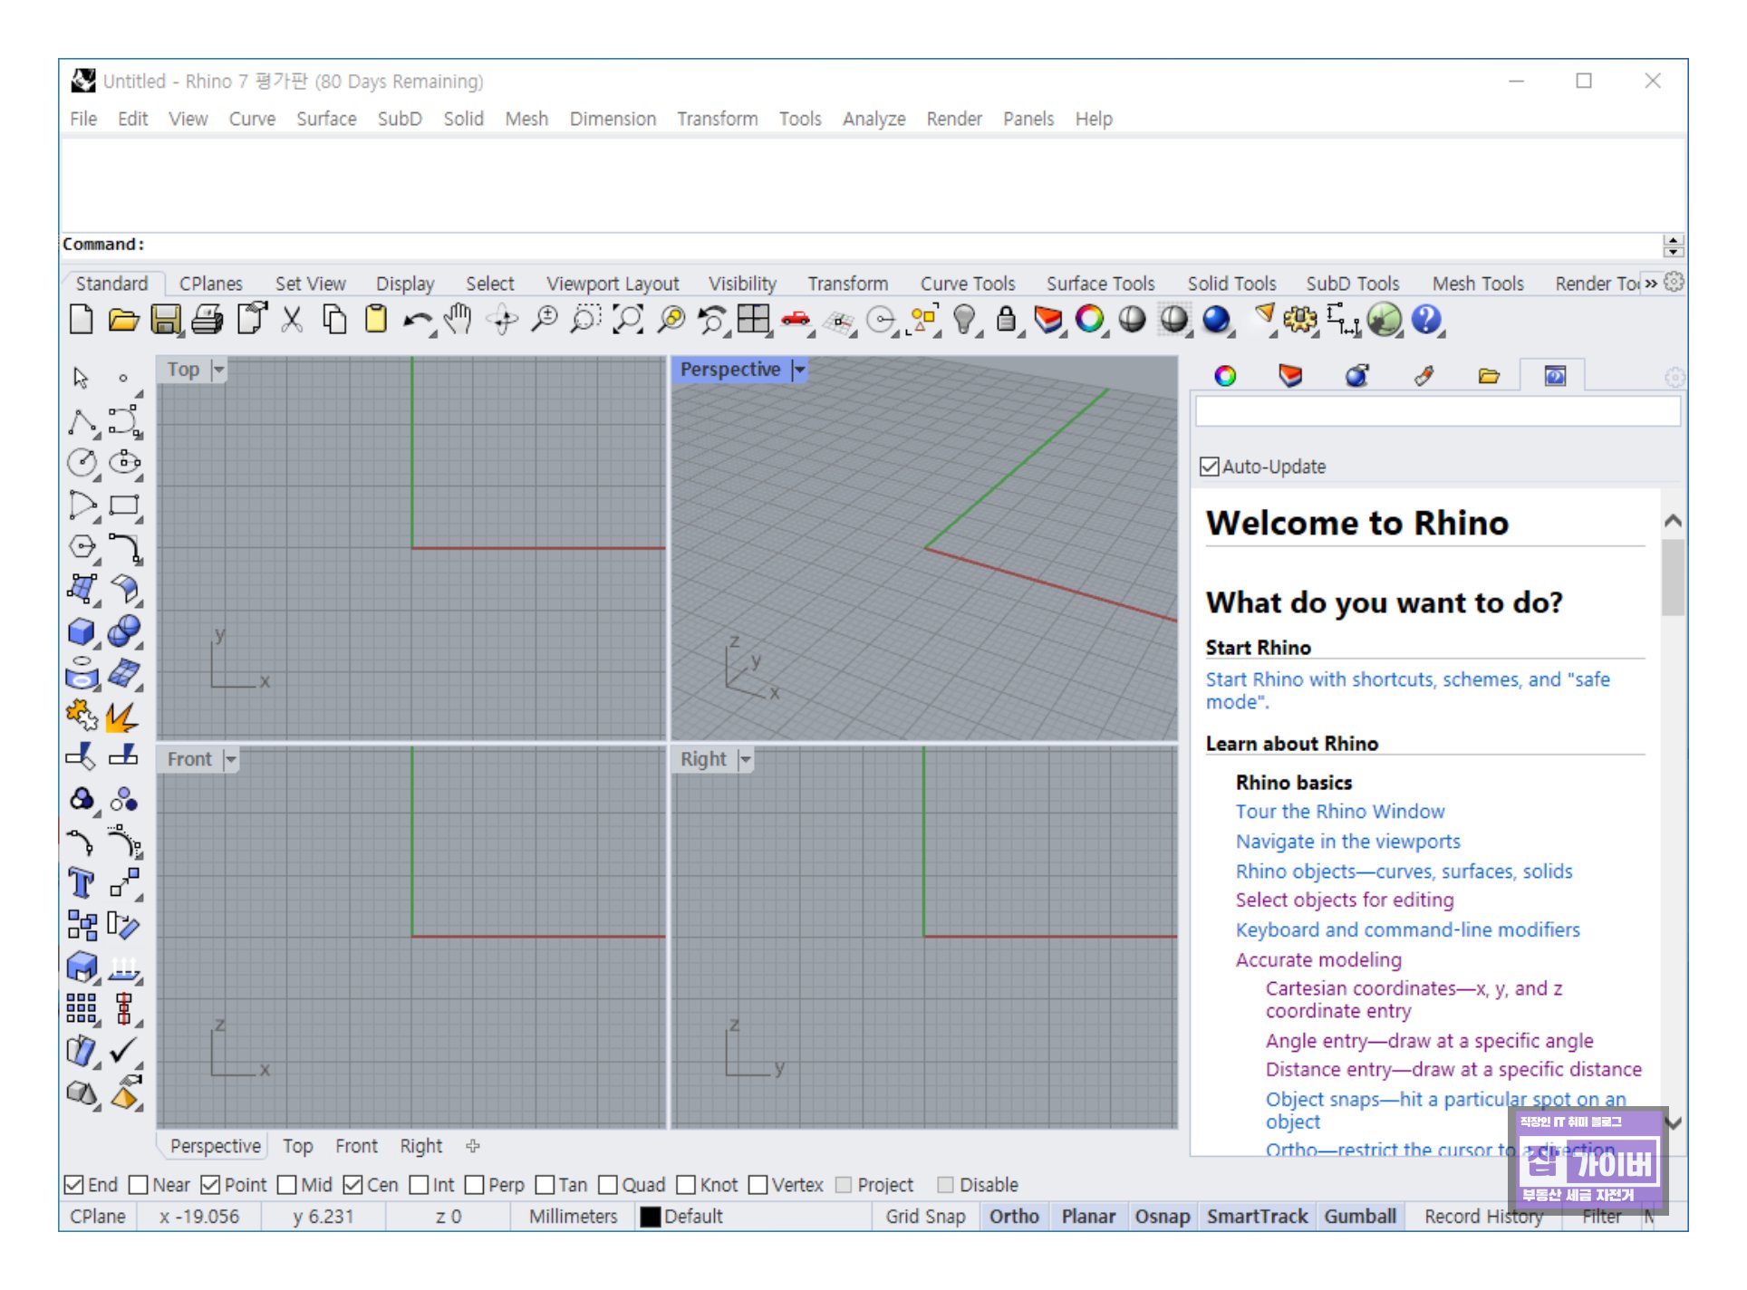This screenshot has height=1290, width=1747.
Task: Uncheck the Auto-Update checkbox
Action: [1210, 467]
